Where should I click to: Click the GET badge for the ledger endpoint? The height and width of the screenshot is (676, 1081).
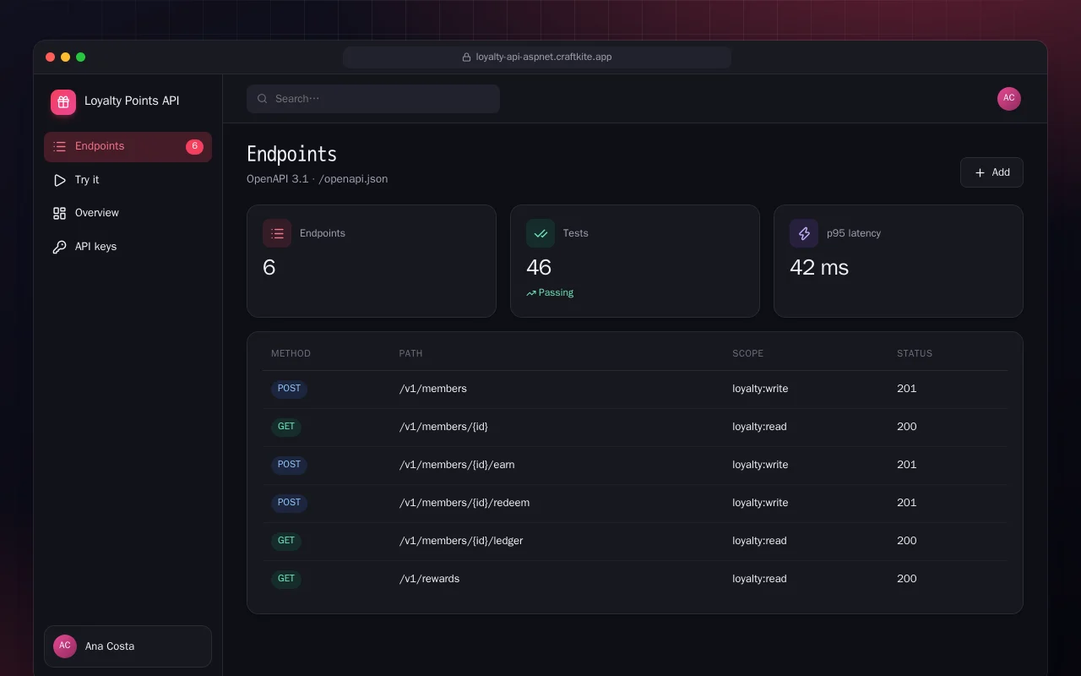(x=286, y=541)
